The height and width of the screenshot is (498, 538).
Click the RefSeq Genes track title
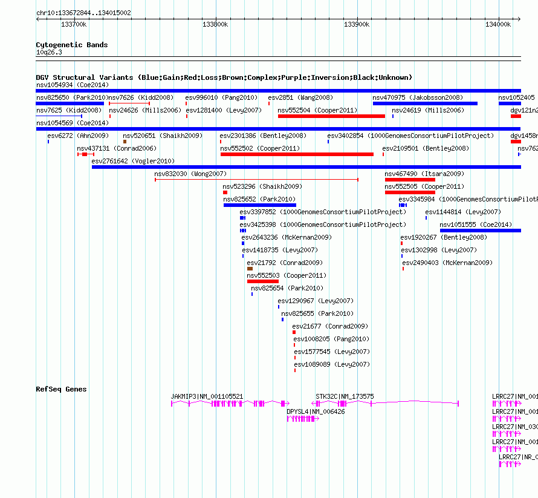click(x=62, y=389)
